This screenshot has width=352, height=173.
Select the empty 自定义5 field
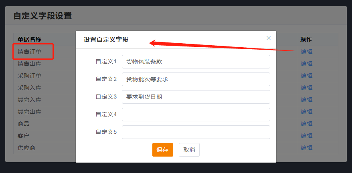(196, 132)
